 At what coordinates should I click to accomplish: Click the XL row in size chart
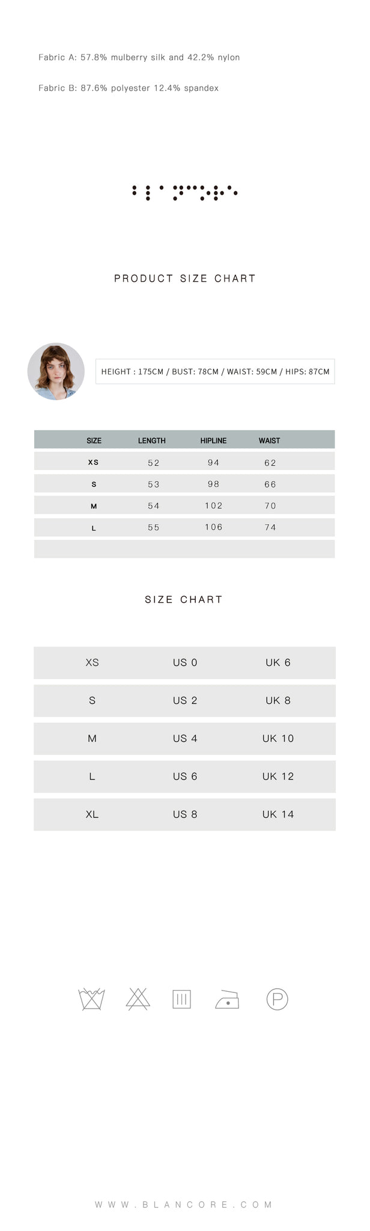pyautogui.click(x=184, y=814)
